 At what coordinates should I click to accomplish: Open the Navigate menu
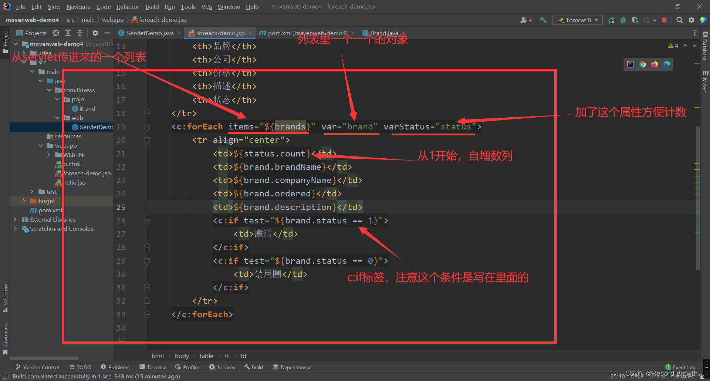[x=78, y=7]
